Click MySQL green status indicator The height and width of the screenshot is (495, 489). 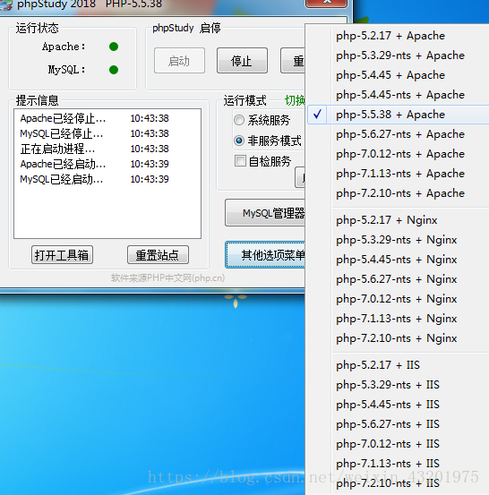pyautogui.click(x=114, y=70)
